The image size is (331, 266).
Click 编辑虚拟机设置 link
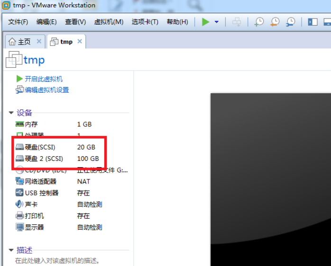[46, 90]
